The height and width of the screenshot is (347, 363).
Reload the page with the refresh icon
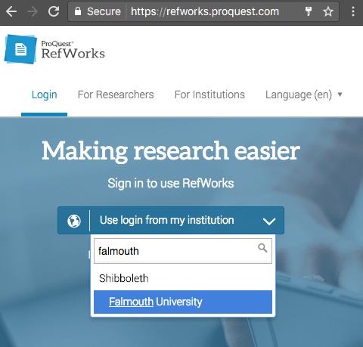(54, 11)
